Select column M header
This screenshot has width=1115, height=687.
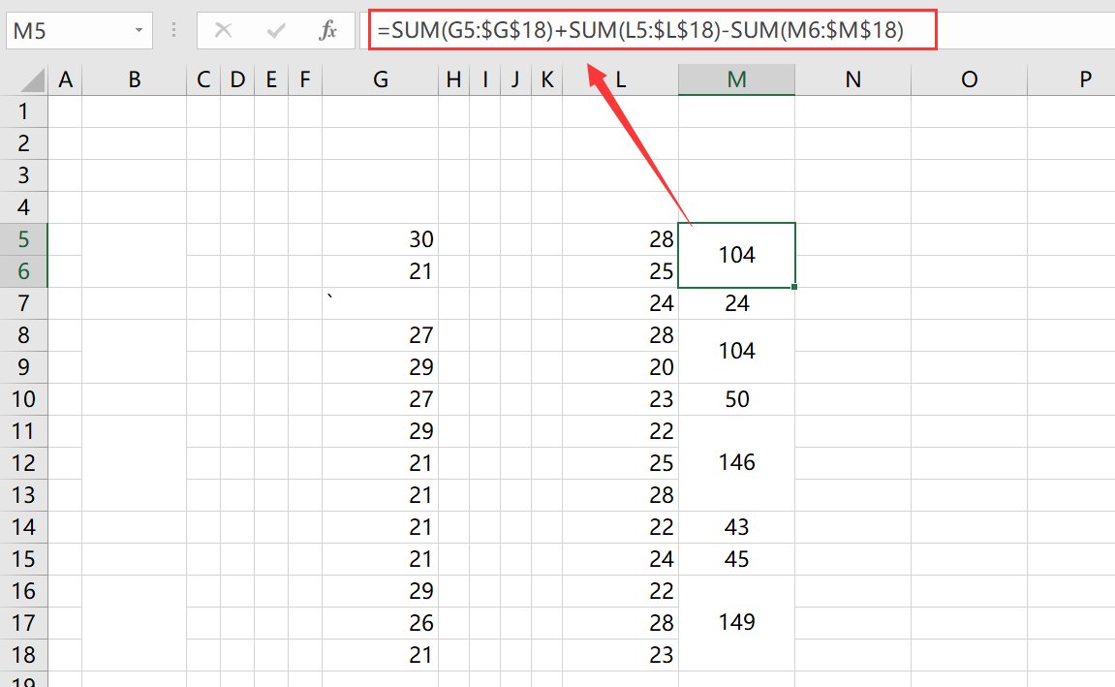[736, 80]
